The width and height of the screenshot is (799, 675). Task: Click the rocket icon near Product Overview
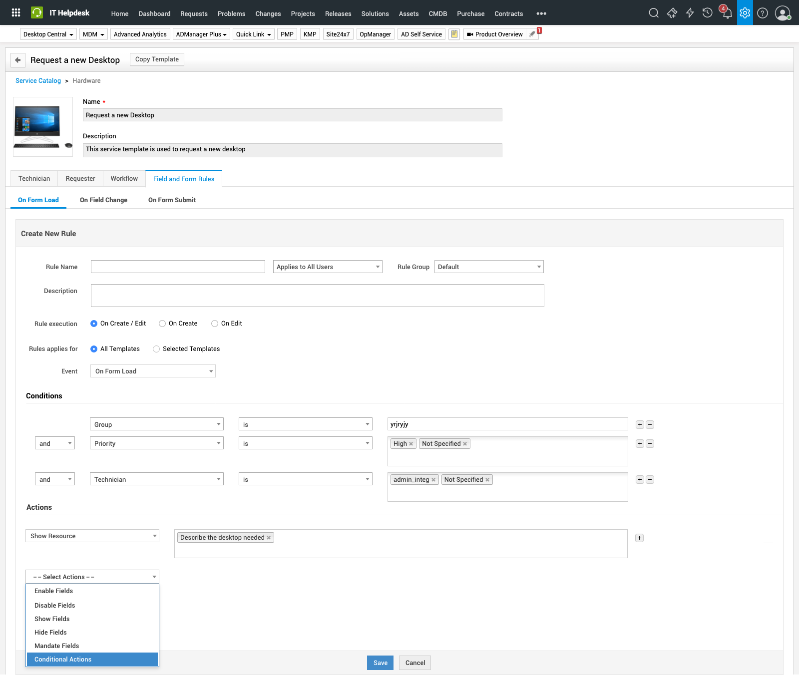[x=531, y=34]
